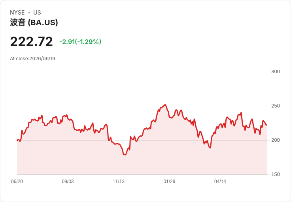The width and height of the screenshot is (291, 202).
Task: Click the 300 price axis label
Action: (x=276, y=72)
